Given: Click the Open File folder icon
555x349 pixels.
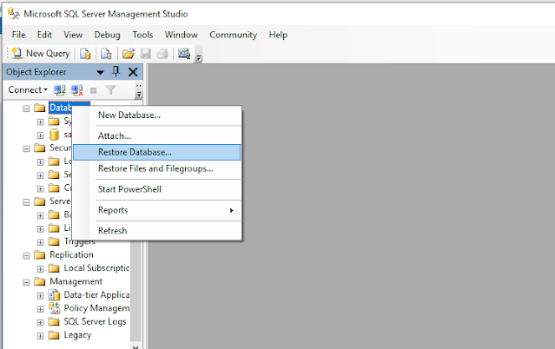Looking at the screenshot, I should point(129,54).
